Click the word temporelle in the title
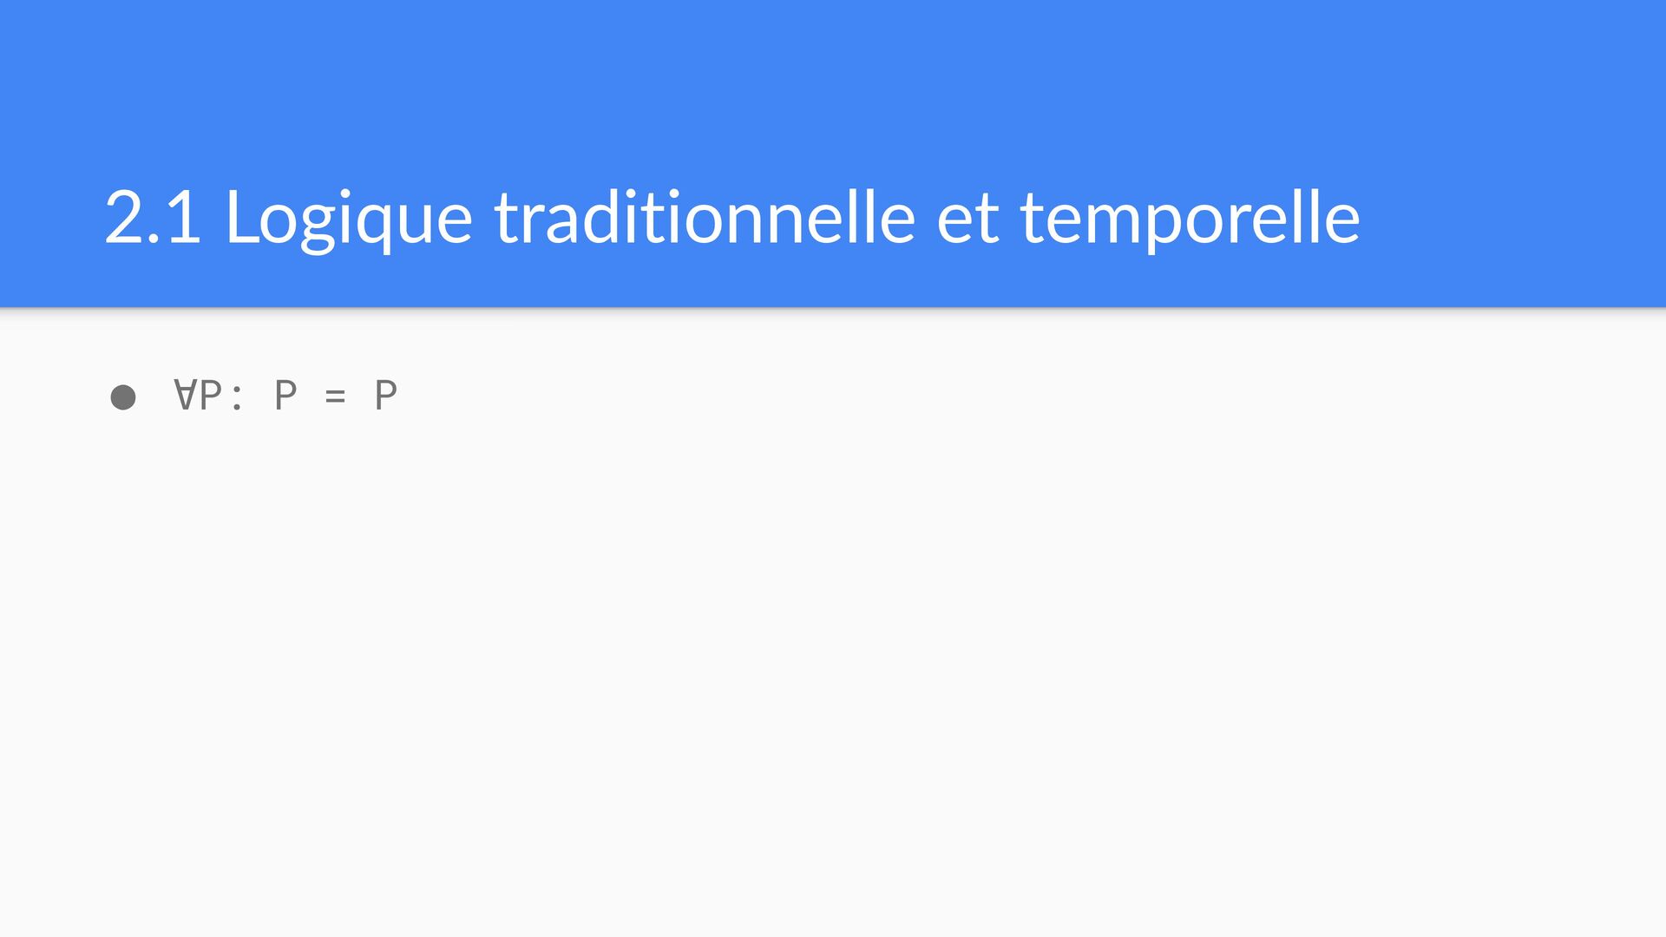This screenshot has height=937, width=1666. coord(1190,218)
